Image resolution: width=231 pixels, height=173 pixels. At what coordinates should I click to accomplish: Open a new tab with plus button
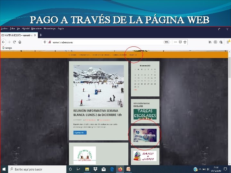click(41, 35)
